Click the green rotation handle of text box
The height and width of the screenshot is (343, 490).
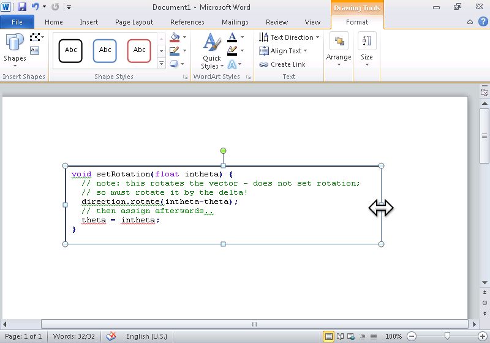pos(223,151)
